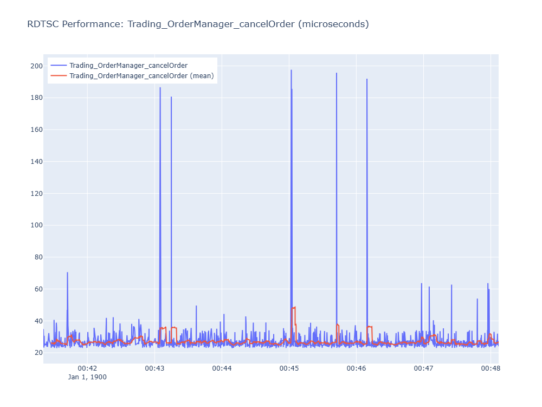Click the 120 y-axis label

pos(37,193)
